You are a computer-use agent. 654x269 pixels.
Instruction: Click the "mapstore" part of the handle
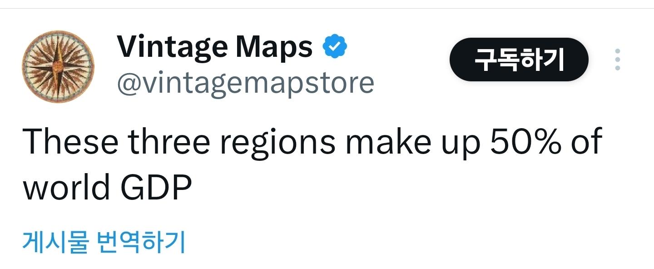311,84
